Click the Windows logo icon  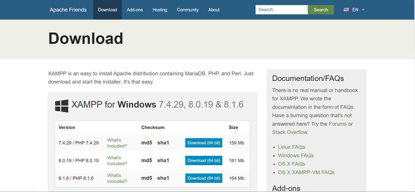[x=62, y=106]
